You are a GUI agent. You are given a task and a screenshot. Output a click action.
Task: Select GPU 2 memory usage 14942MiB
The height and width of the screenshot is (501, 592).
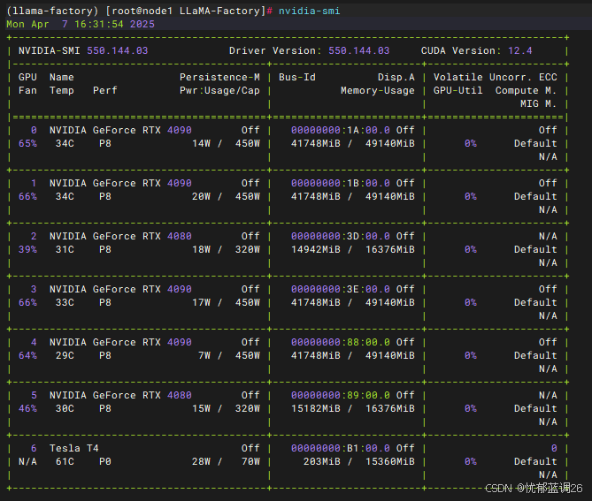pyautogui.click(x=316, y=249)
